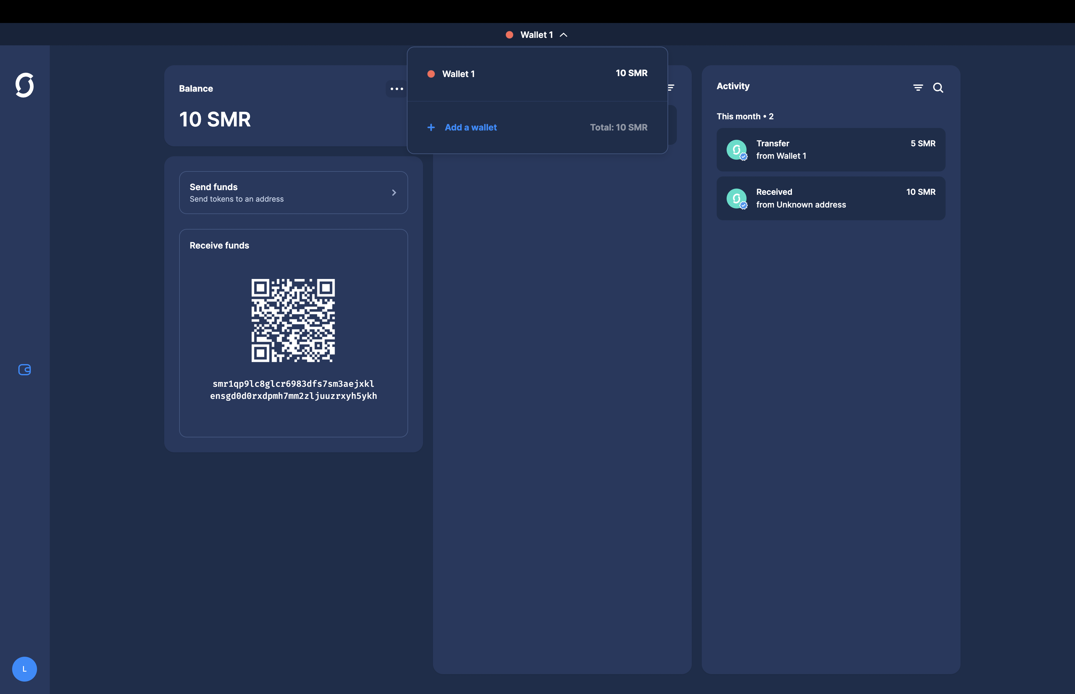Click the search icon in Activity panel
The height and width of the screenshot is (694, 1075).
pyautogui.click(x=938, y=88)
